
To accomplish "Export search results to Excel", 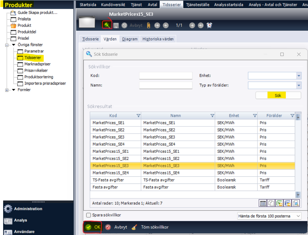I will (x=279, y=203).
